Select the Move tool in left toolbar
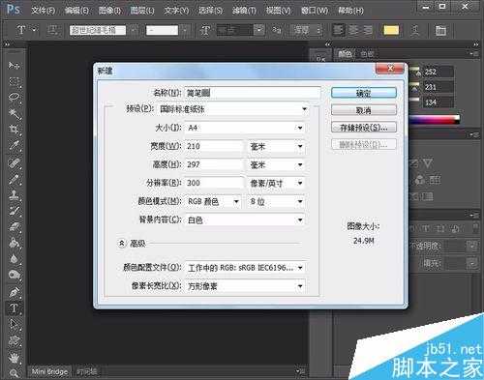The width and height of the screenshot is (484, 380). click(x=14, y=66)
